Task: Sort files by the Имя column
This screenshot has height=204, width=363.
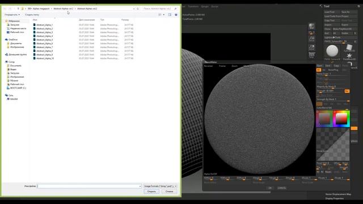Action: (35, 20)
